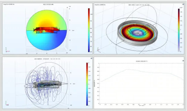This screenshot has height=111, width=187.
Task: Select the circular sound pressure field plot
Action: pos(46,30)
